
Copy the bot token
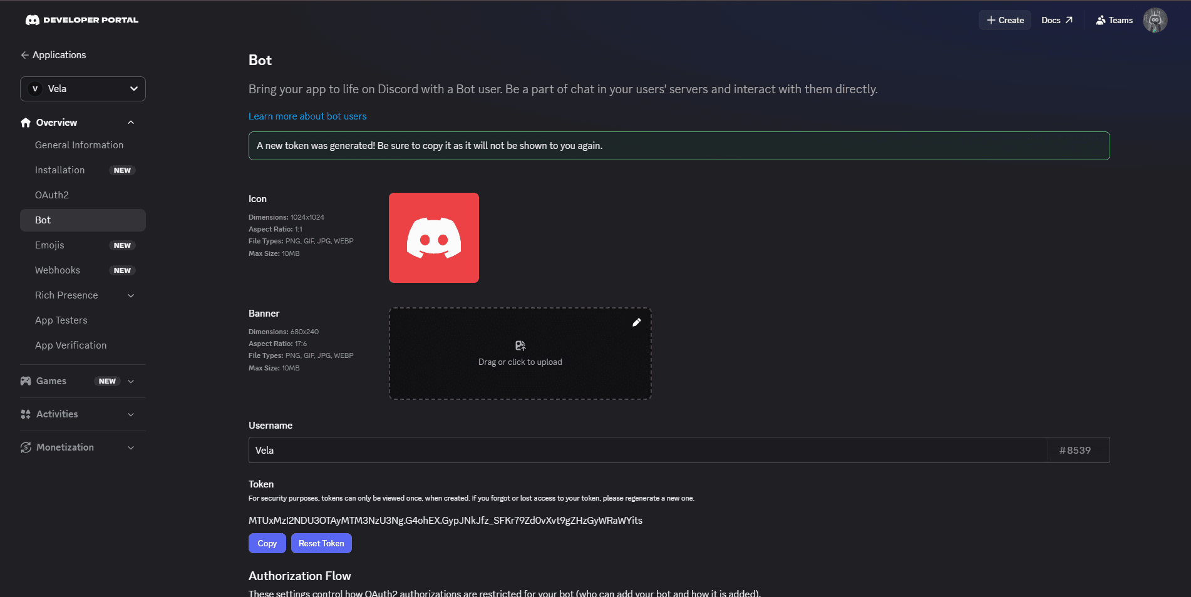pos(267,543)
